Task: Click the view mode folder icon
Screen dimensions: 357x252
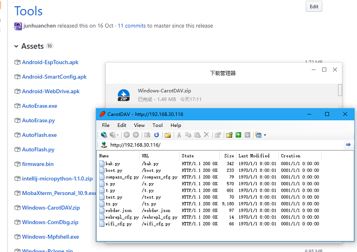Action: pos(258,135)
